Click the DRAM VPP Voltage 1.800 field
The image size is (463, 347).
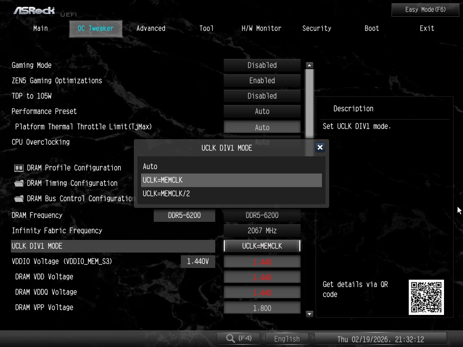pos(262,308)
